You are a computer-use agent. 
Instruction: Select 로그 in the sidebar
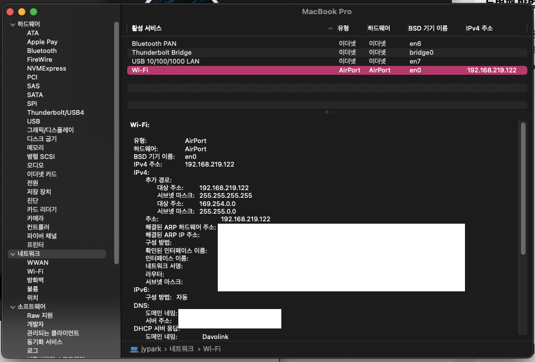point(32,351)
